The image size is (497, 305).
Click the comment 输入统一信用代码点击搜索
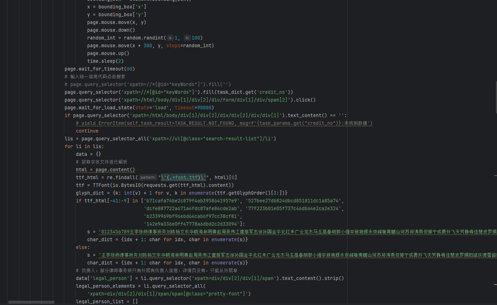coord(95,77)
